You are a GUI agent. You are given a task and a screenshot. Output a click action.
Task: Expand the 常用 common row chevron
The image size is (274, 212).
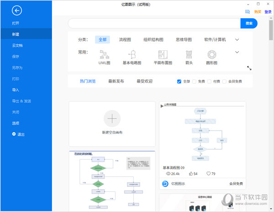237,52
